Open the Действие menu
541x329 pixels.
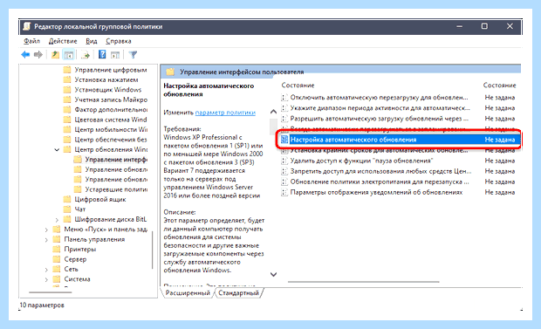(x=63, y=41)
